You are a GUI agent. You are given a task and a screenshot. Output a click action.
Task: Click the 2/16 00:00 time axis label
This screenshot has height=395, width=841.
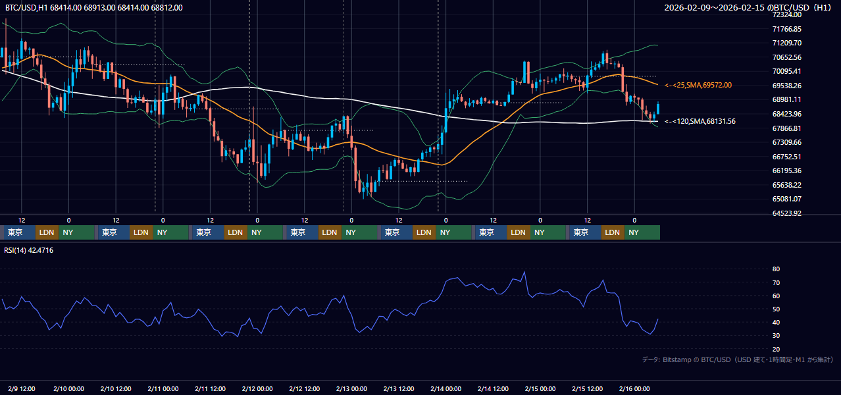click(634, 388)
